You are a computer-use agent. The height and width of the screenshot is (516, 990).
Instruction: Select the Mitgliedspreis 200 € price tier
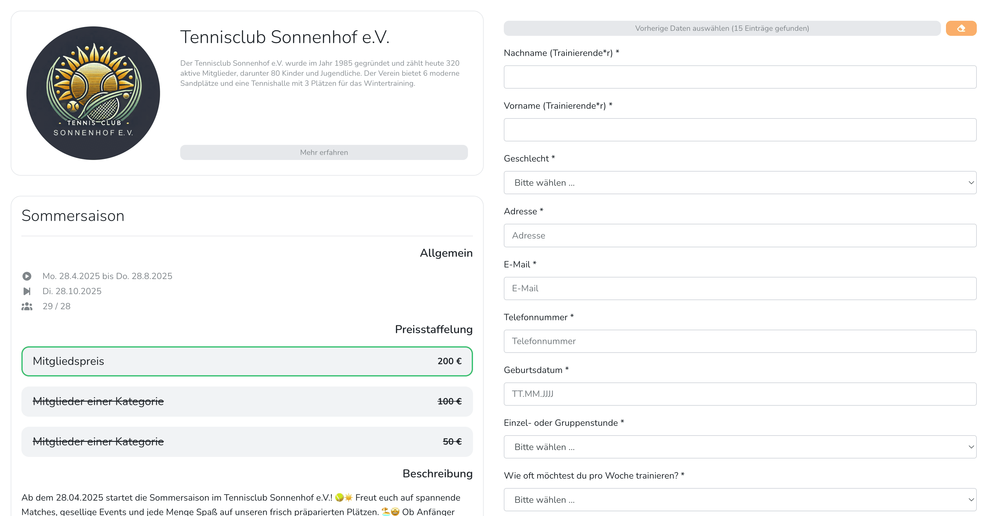pos(247,361)
